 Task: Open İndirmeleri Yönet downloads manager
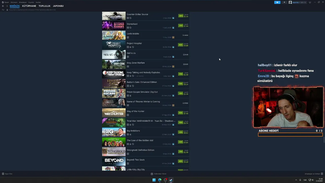coord(160,174)
